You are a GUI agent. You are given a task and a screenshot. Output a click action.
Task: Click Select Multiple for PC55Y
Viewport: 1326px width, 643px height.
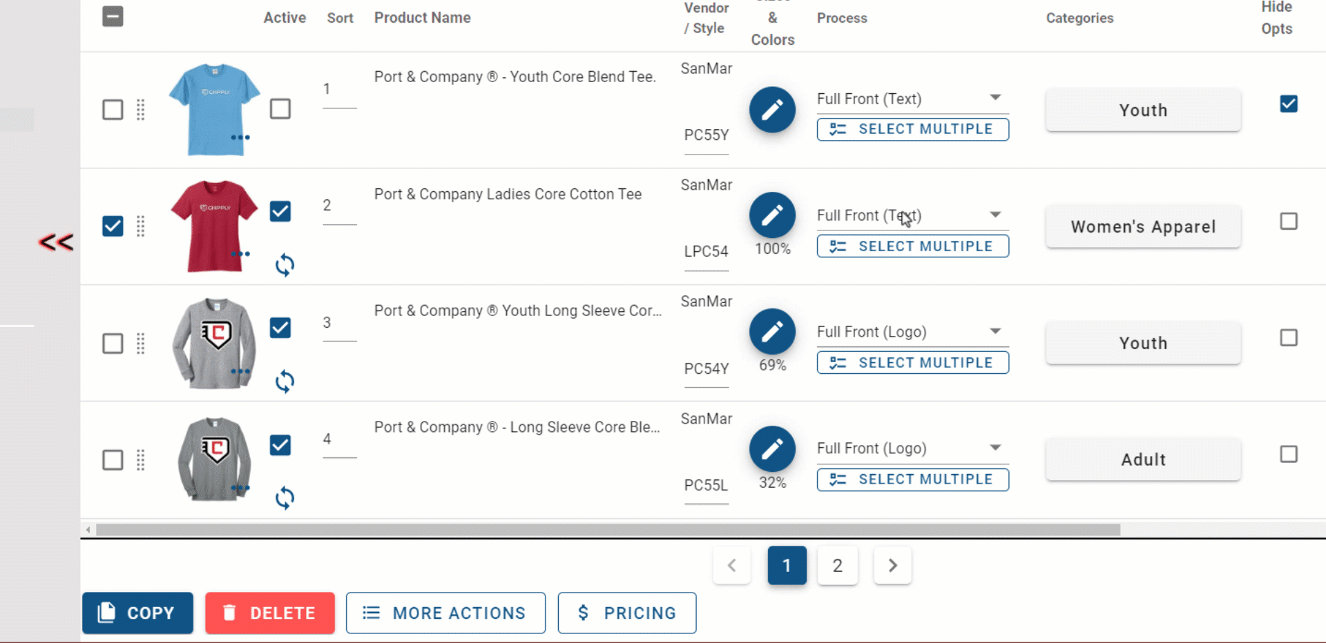pyautogui.click(x=912, y=129)
